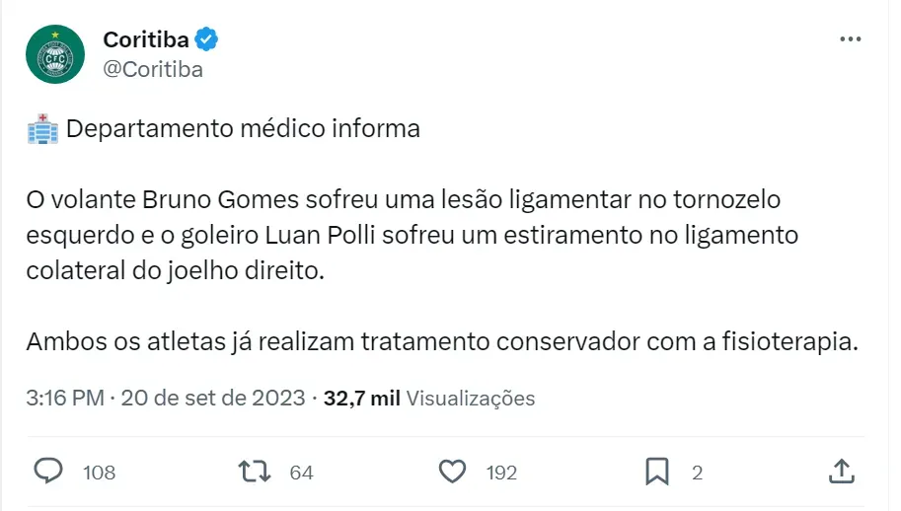Click the 192 likes count

[501, 473]
